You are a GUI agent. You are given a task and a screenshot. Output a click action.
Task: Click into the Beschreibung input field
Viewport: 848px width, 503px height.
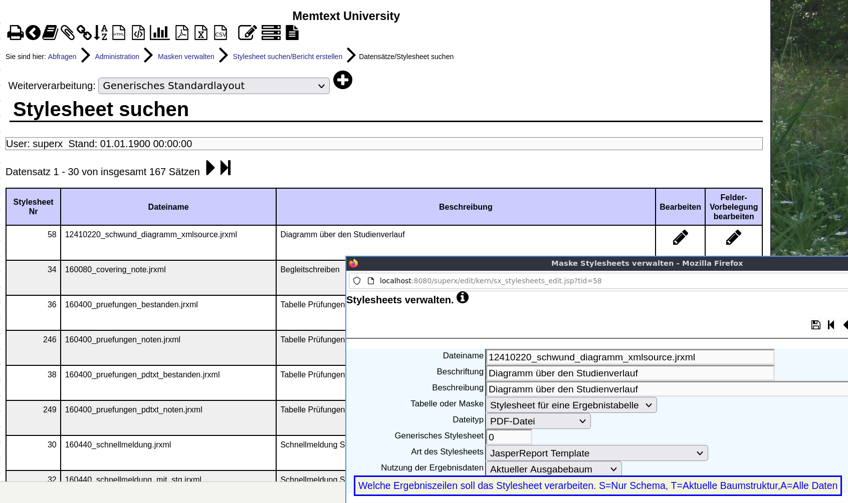coord(667,389)
